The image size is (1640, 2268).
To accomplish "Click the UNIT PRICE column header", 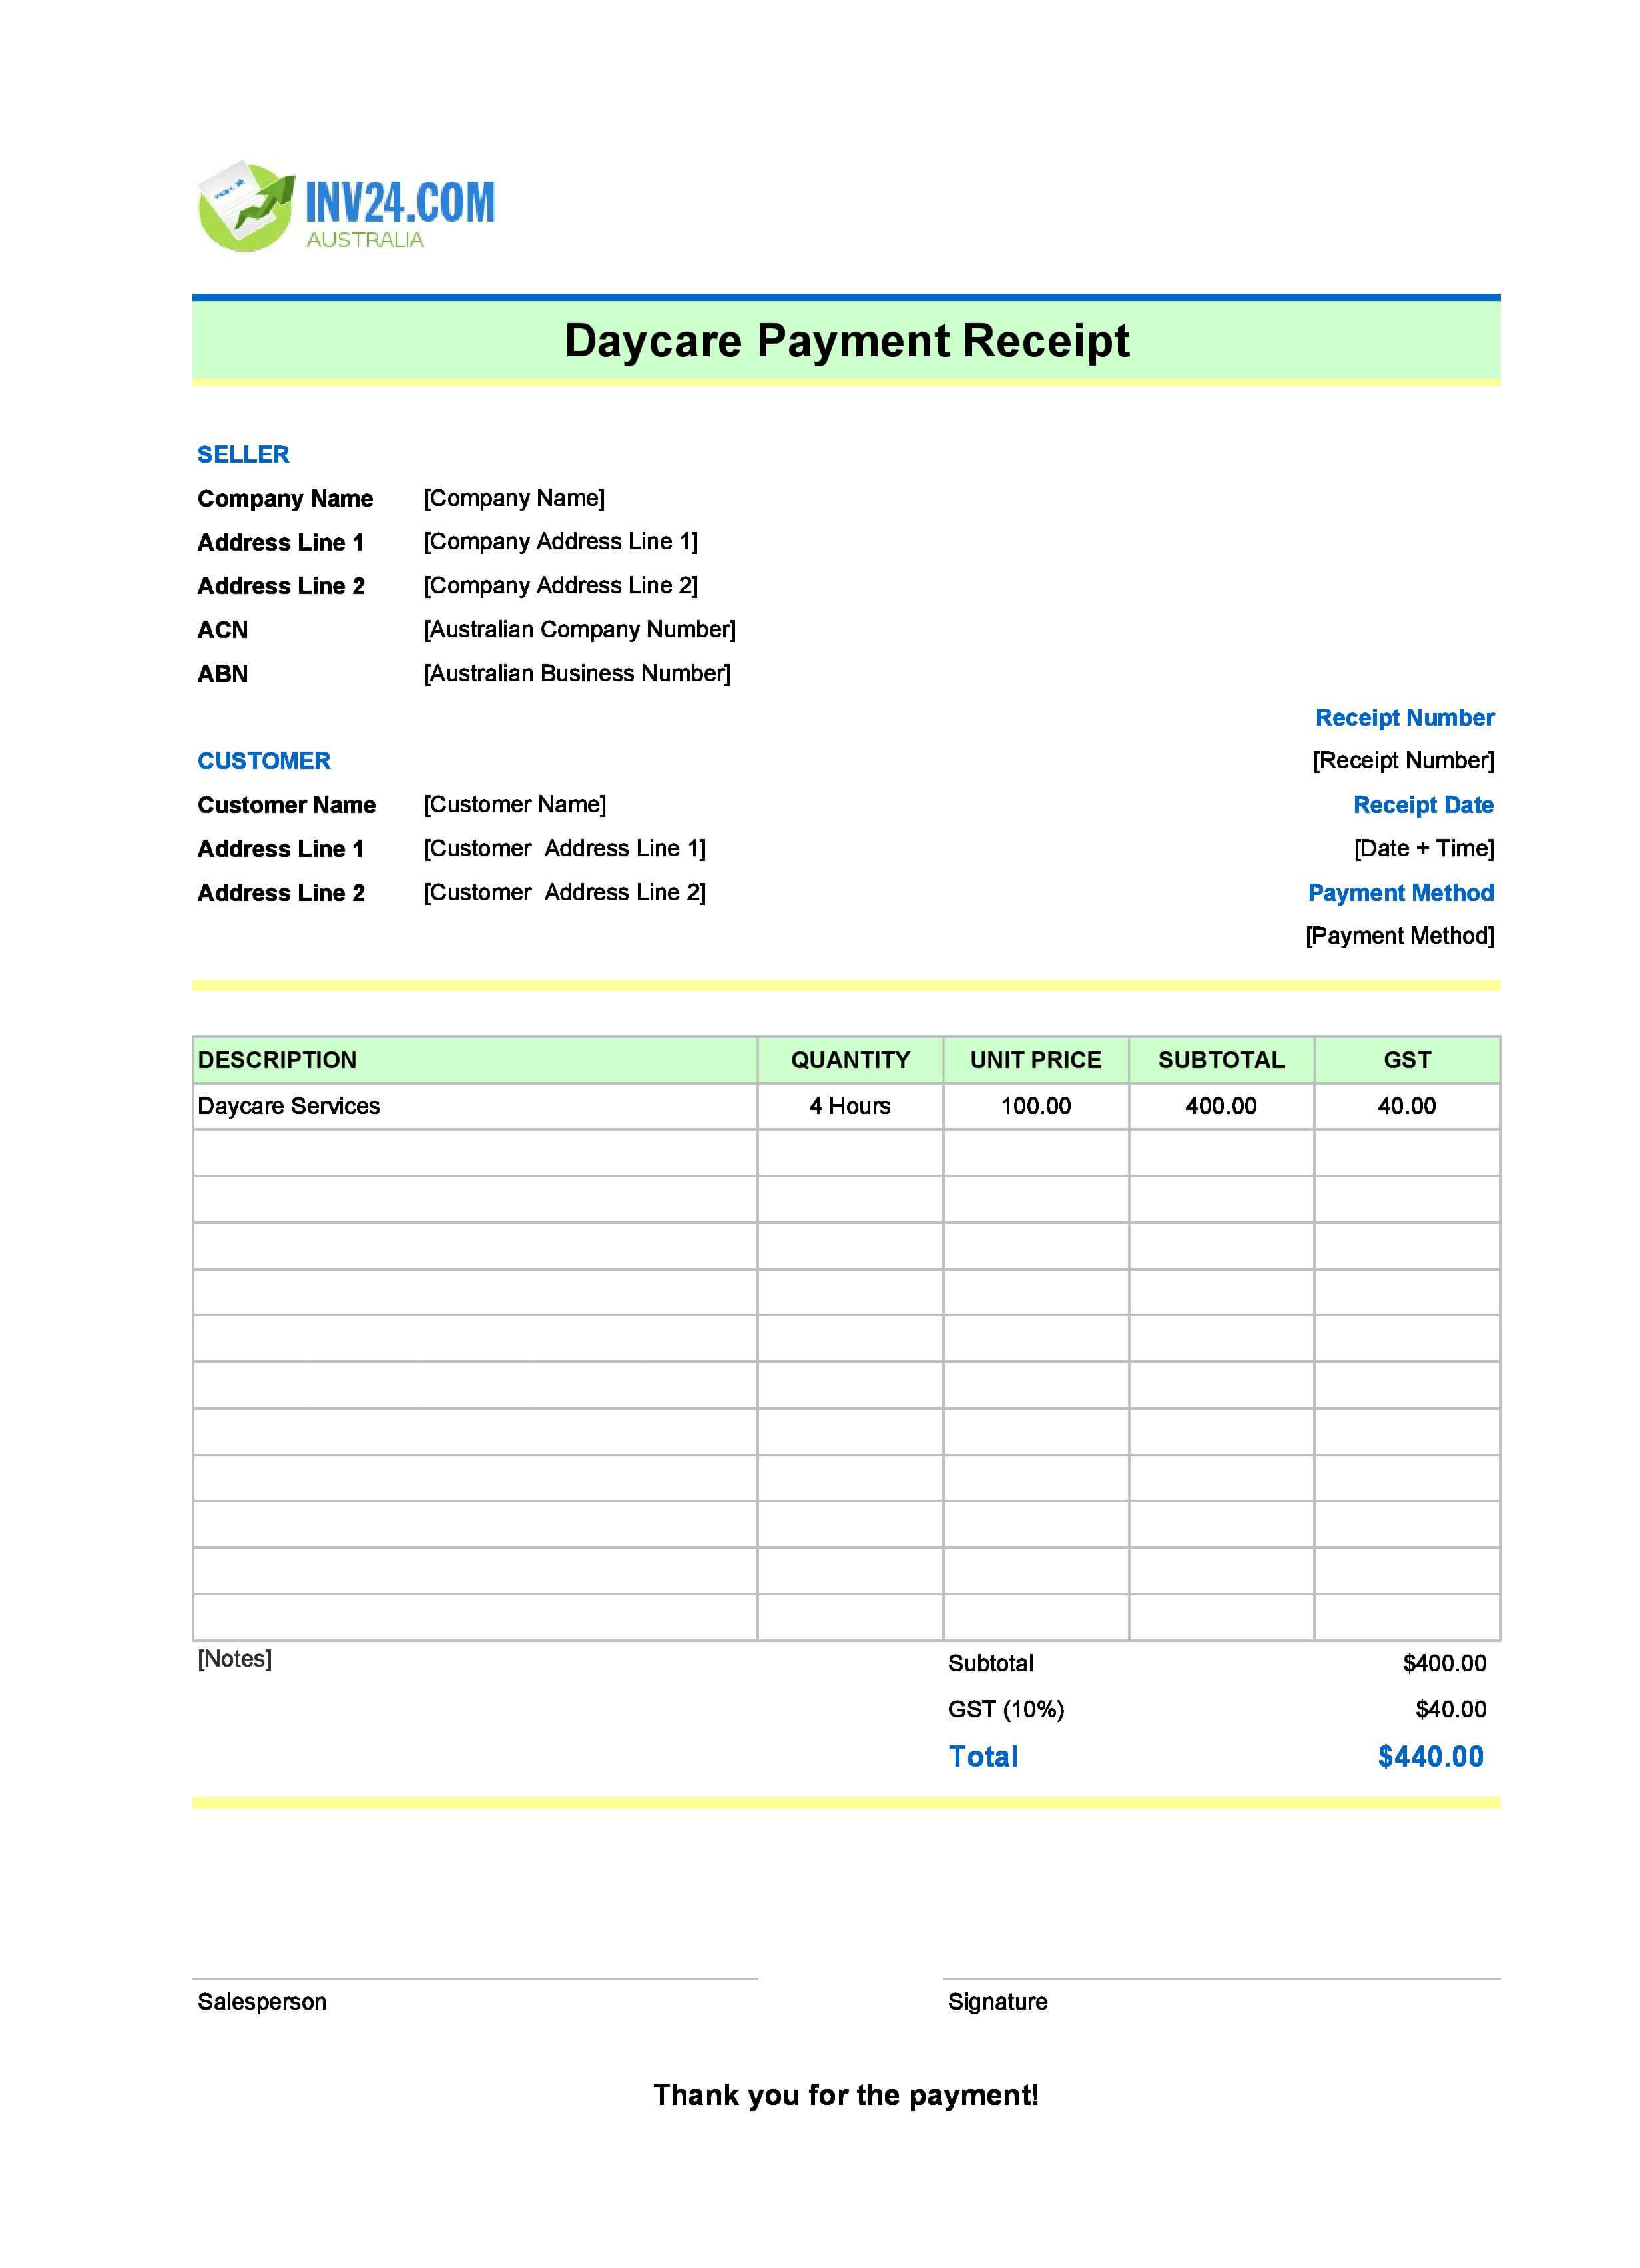I will [1035, 1060].
